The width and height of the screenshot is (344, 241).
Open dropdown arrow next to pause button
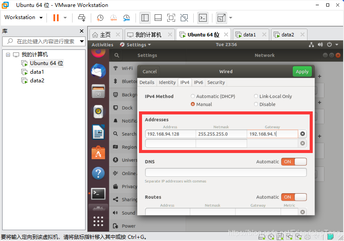[x=65, y=18]
